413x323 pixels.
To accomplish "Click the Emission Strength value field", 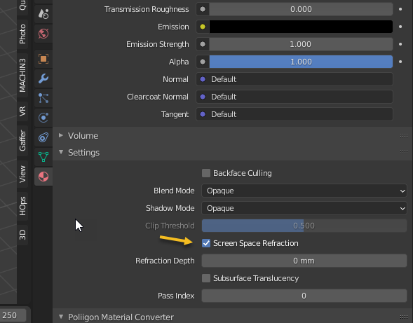I will click(301, 44).
